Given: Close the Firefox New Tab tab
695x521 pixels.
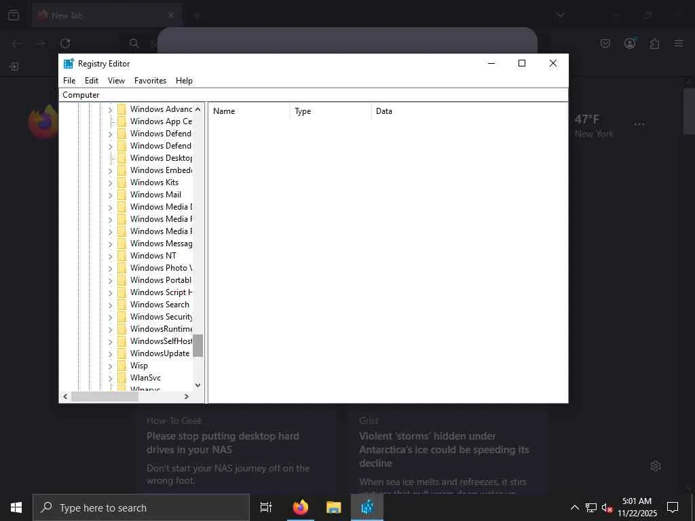Looking at the screenshot, I should pyautogui.click(x=171, y=15).
